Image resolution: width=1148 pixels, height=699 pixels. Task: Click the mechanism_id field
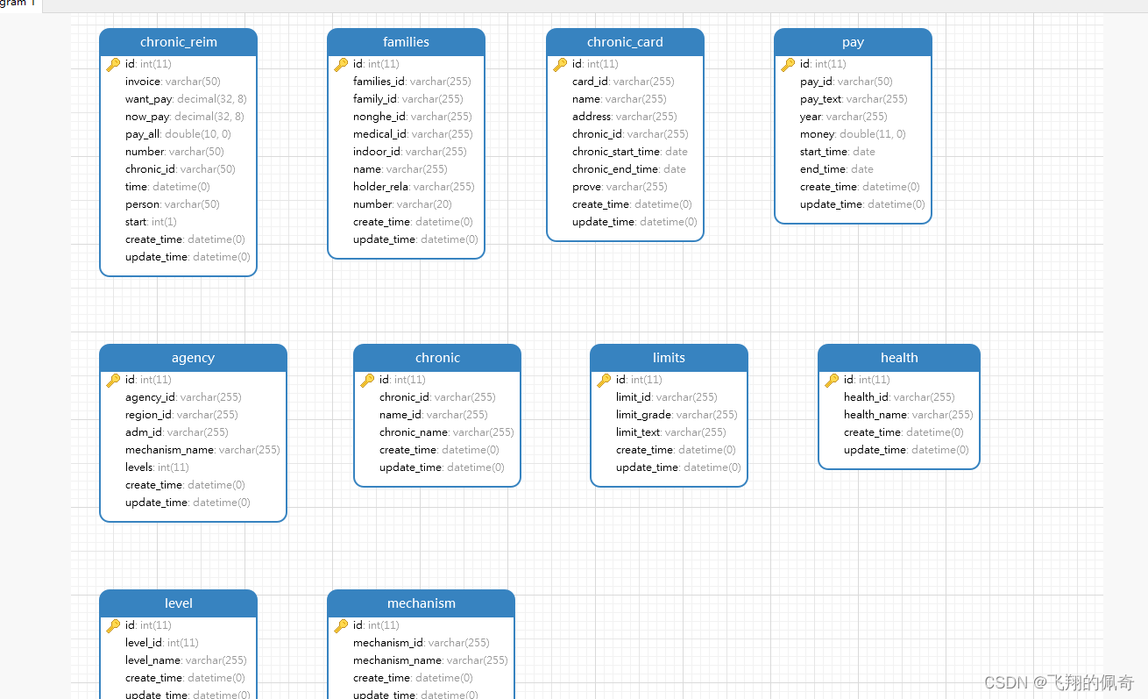422,643
